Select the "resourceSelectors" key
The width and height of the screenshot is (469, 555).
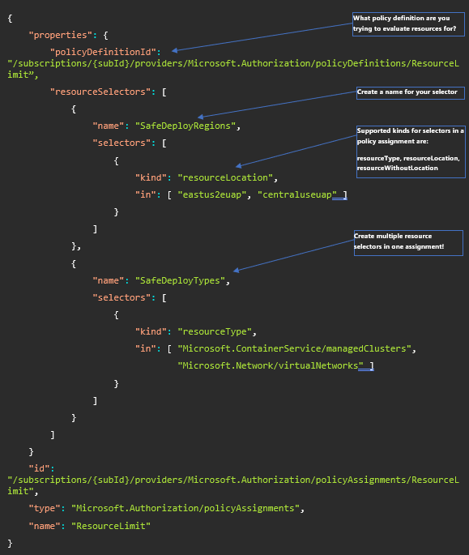[100, 92]
